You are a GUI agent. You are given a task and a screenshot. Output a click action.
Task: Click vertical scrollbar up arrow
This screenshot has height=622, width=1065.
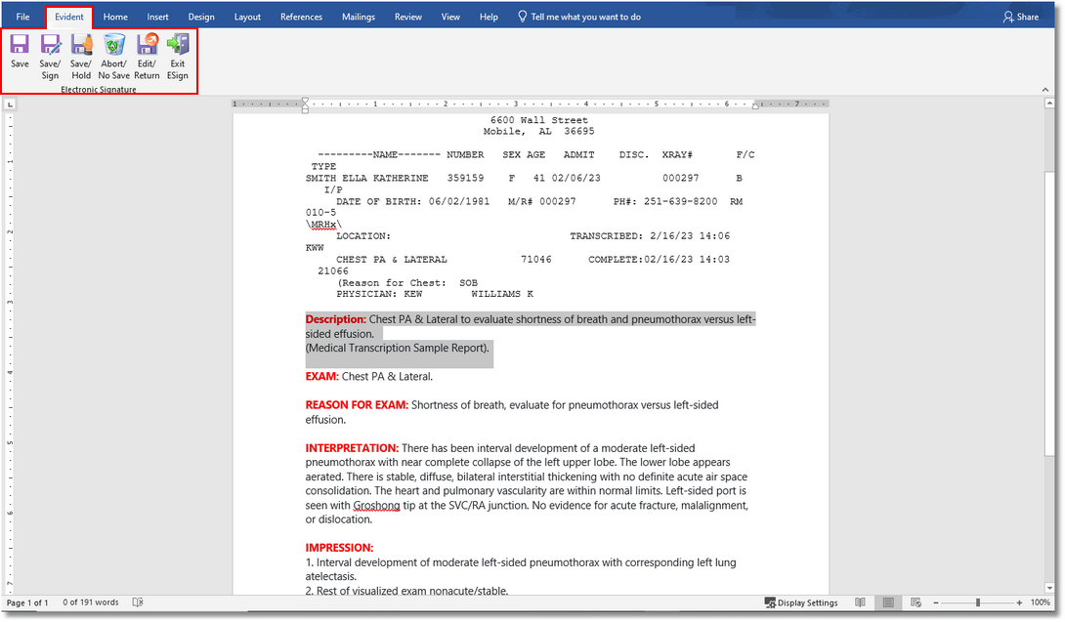click(1049, 104)
